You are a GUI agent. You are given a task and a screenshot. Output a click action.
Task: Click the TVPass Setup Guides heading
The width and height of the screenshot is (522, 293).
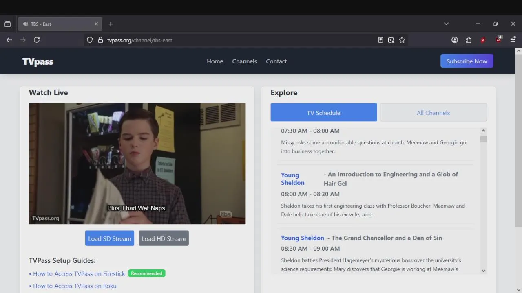tap(62, 260)
